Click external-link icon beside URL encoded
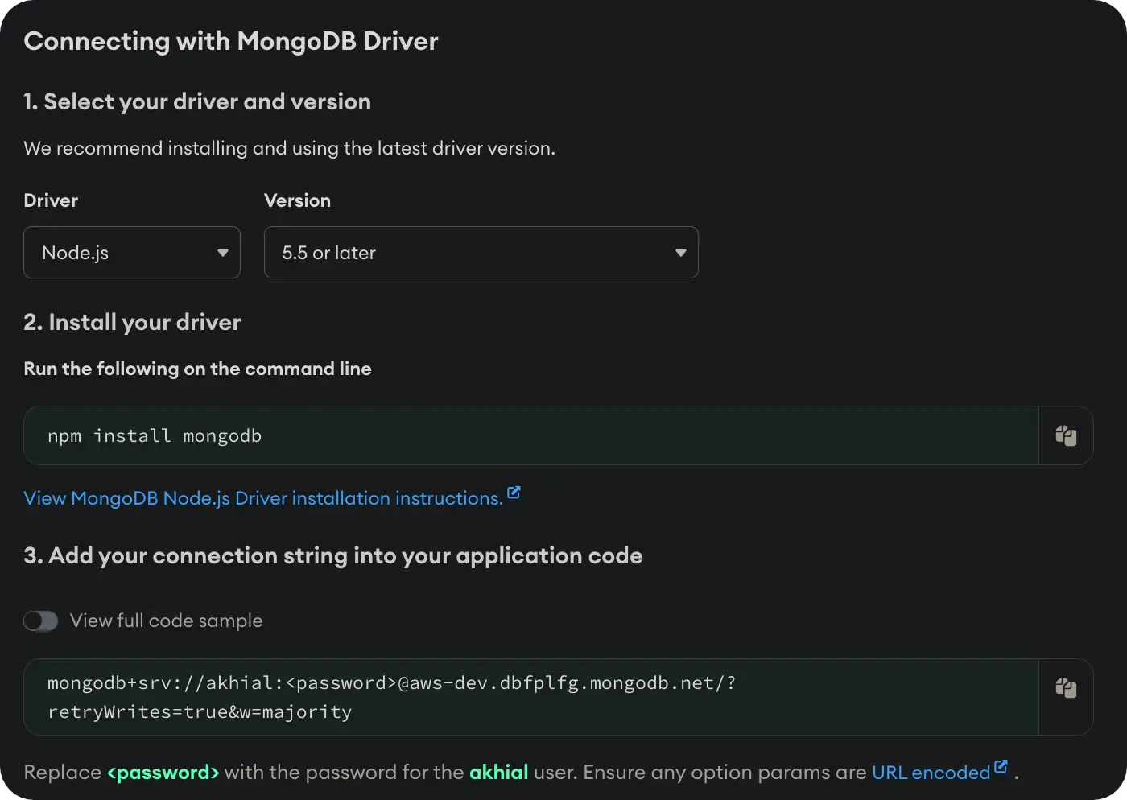 (1001, 766)
